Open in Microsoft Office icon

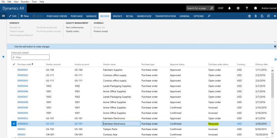(249, 16)
